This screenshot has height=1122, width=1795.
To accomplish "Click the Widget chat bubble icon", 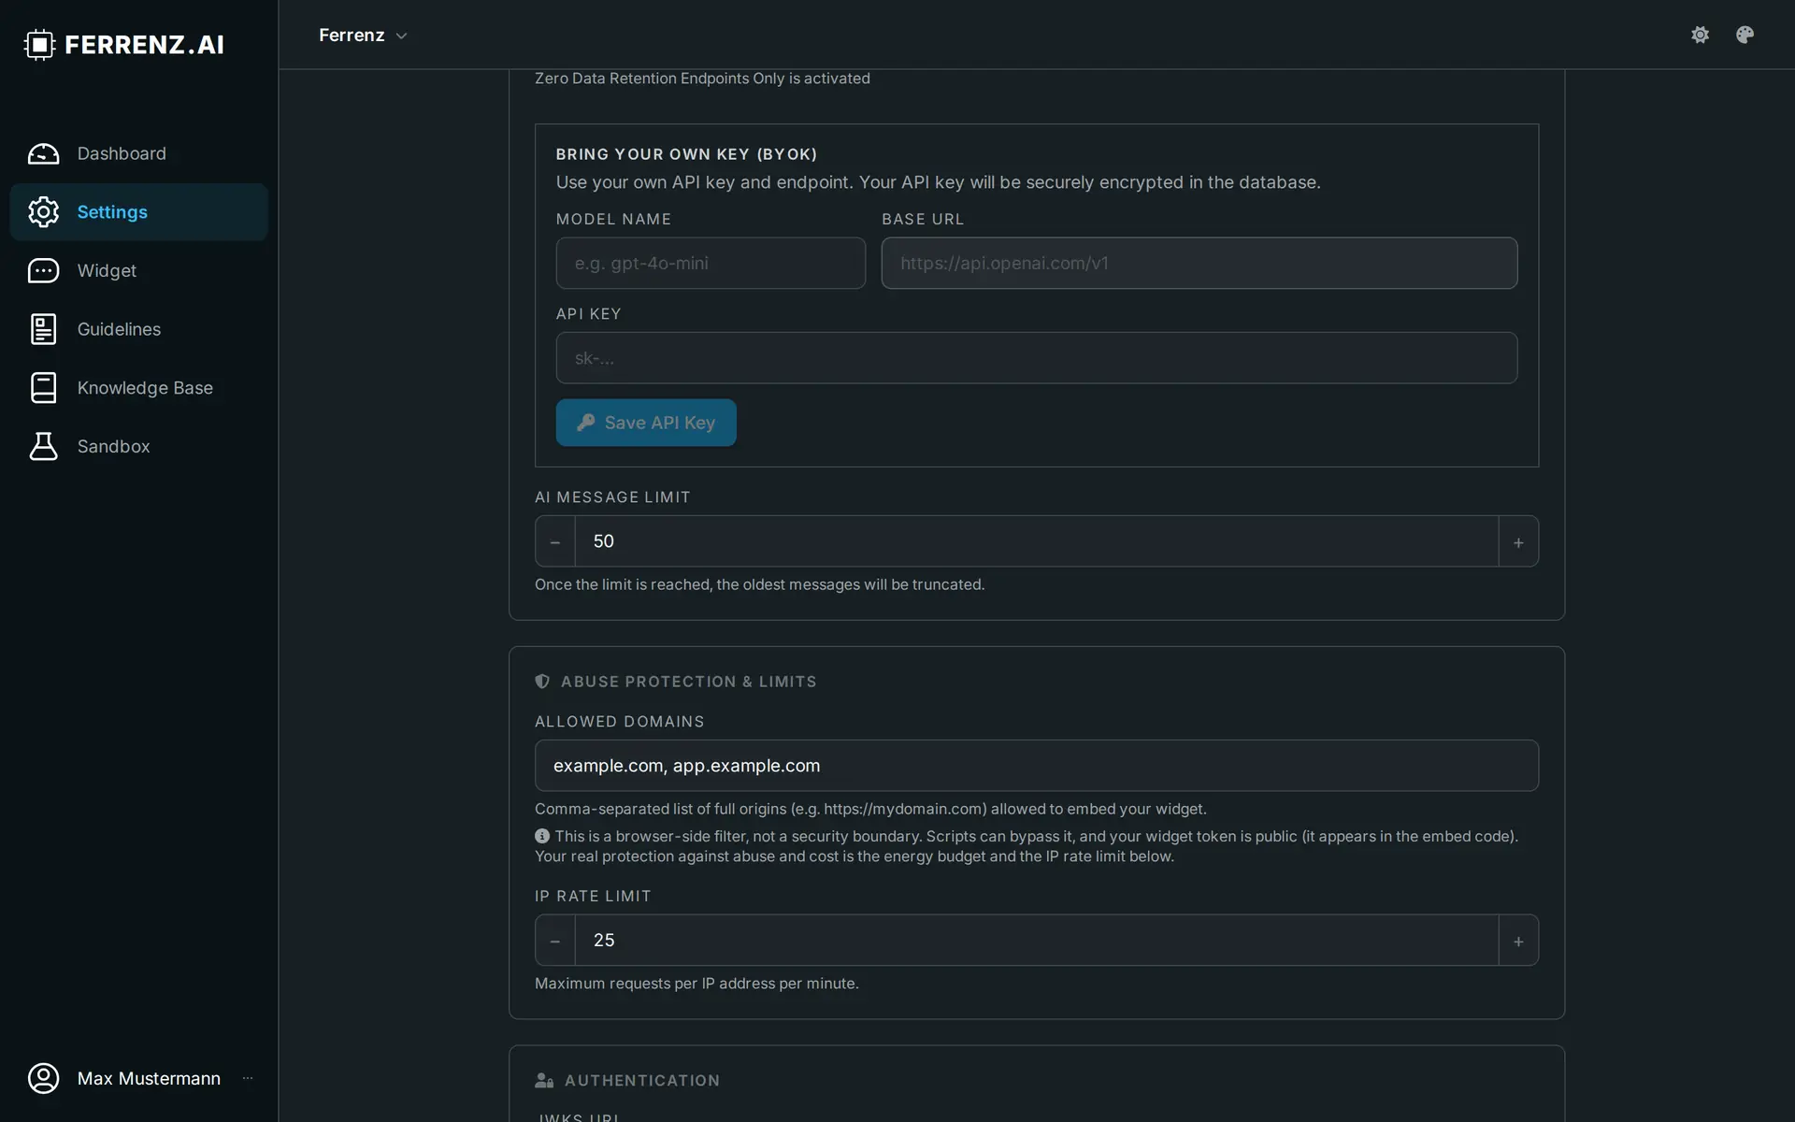I will 43,270.
